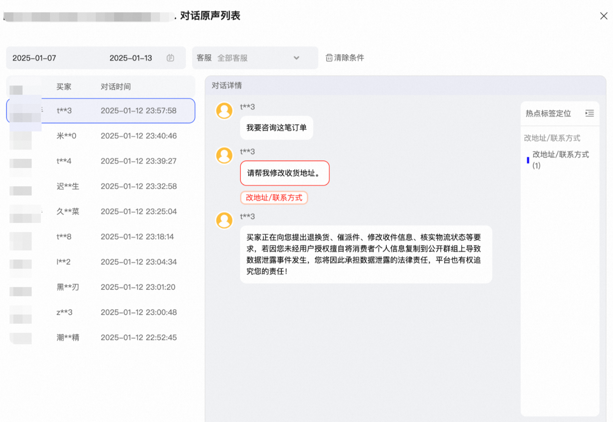Click the 对话详情 header
This screenshot has width=613, height=422.
pyautogui.click(x=227, y=85)
